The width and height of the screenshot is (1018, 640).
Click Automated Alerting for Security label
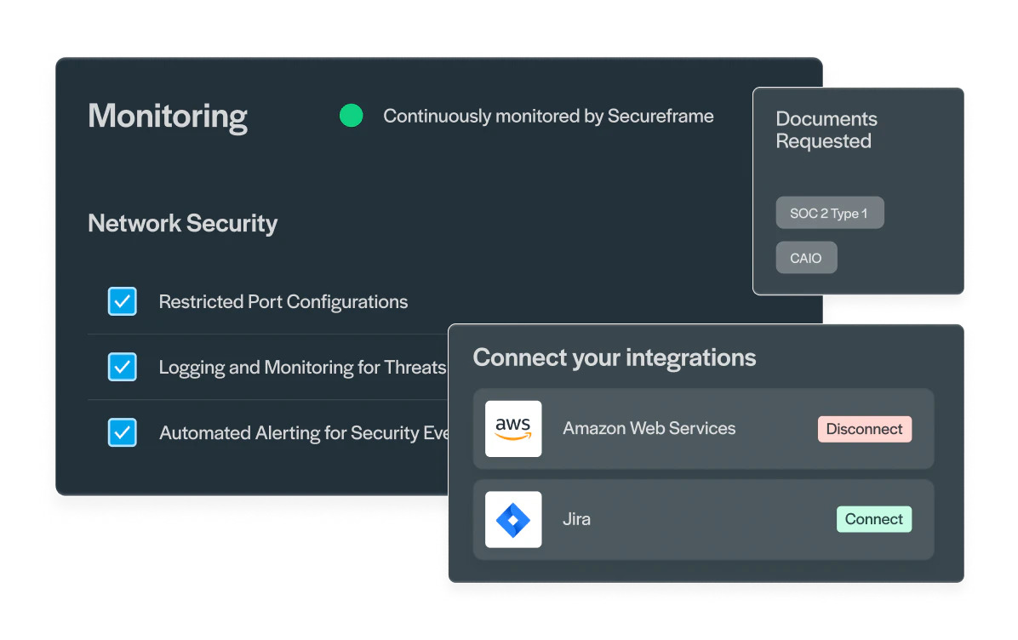pos(304,433)
